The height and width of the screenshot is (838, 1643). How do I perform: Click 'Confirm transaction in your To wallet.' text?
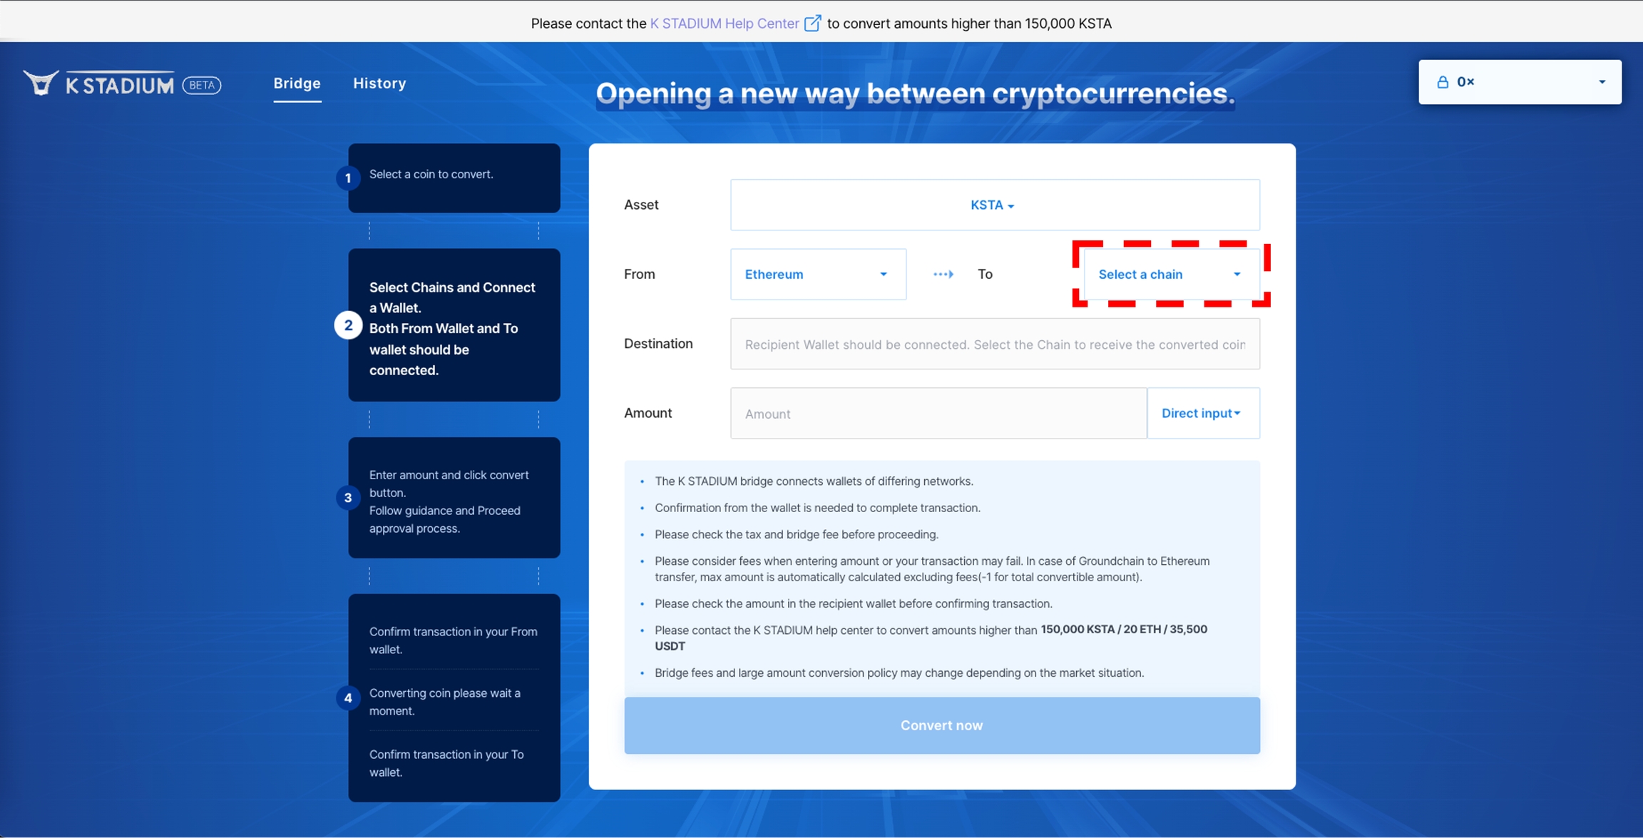tap(446, 763)
